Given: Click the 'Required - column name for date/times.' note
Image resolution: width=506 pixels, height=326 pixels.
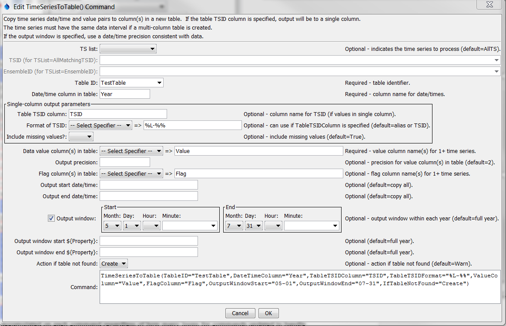Looking at the screenshot, I should click(395, 94).
